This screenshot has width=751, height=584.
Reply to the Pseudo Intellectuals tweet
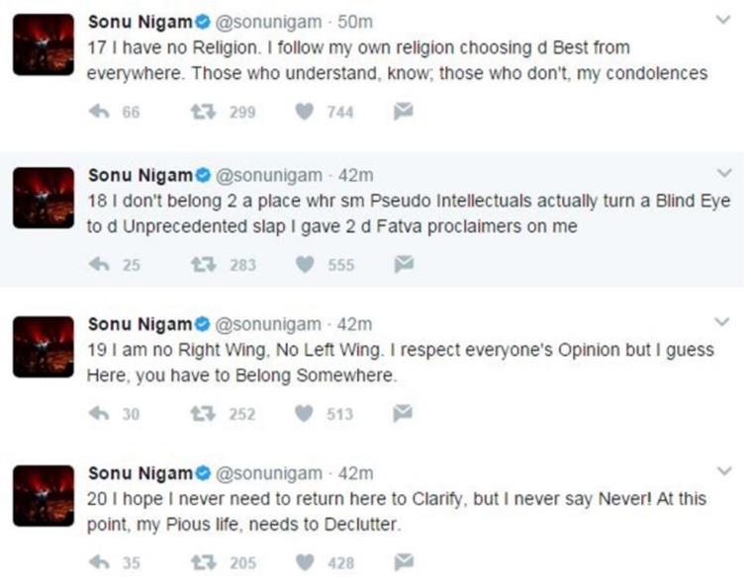tap(99, 265)
